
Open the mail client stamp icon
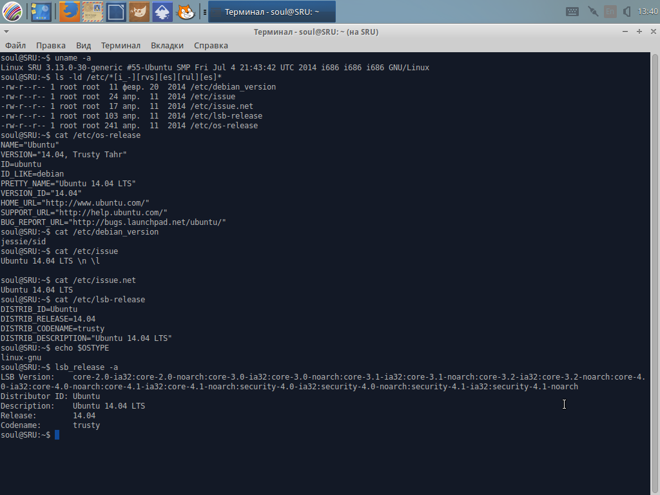pyautogui.click(x=93, y=12)
